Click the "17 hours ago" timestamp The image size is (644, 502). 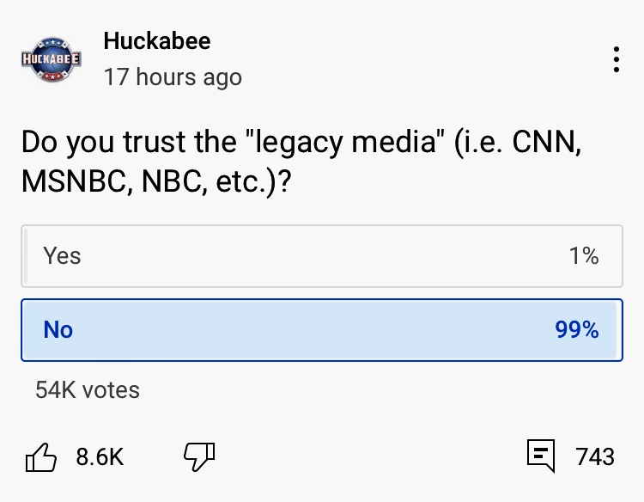pyautogui.click(x=173, y=77)
